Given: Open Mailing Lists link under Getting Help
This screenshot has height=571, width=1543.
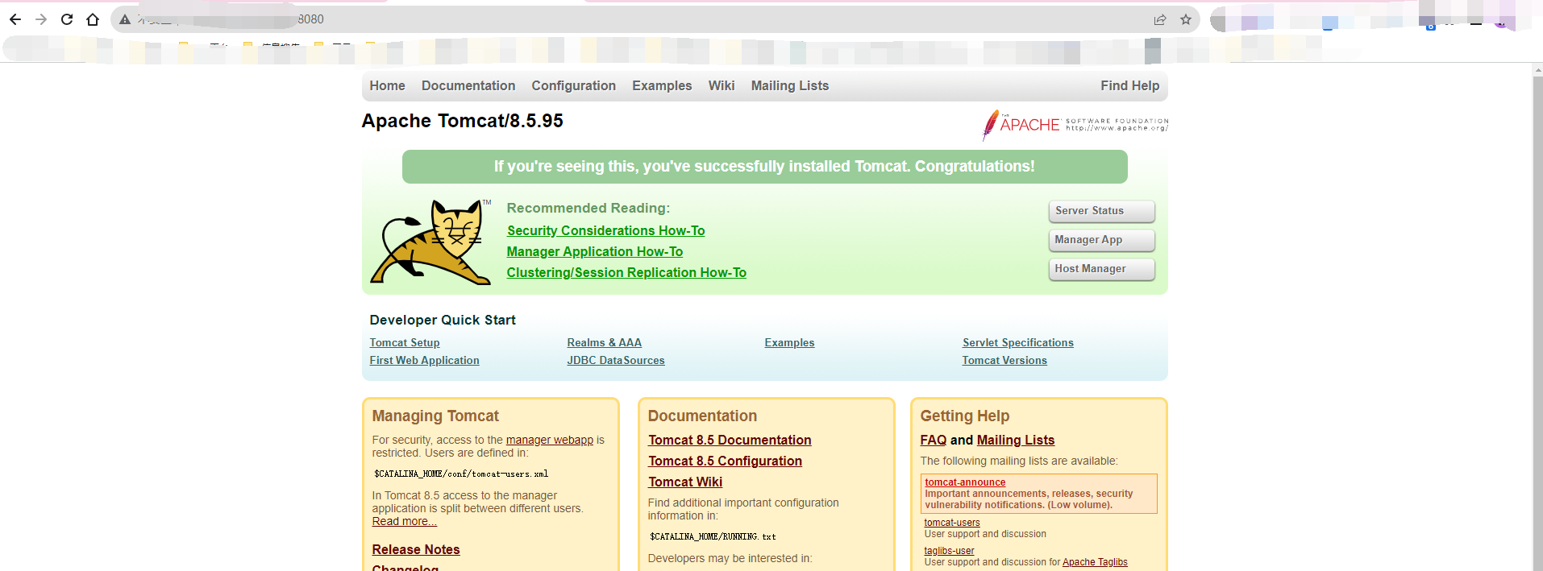Looking at the screenshot, I should tap(1016, 440).
